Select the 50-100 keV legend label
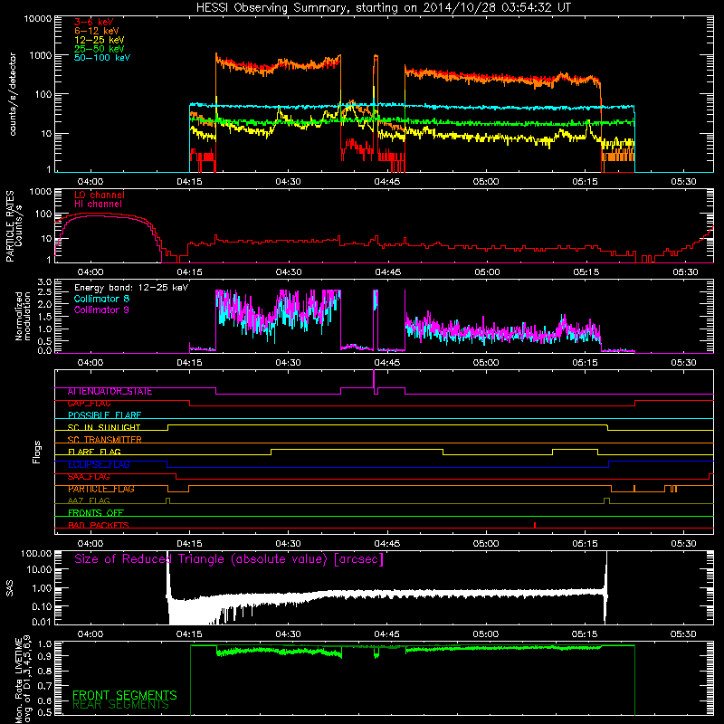Image resolution: width=724 pixels, height=724 pixels. tap(102, 58)
